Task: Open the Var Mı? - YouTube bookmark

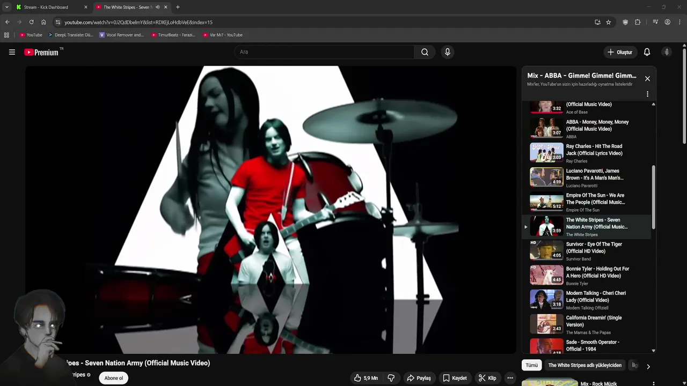Action: pyautogui.click(x=223, y=35)
